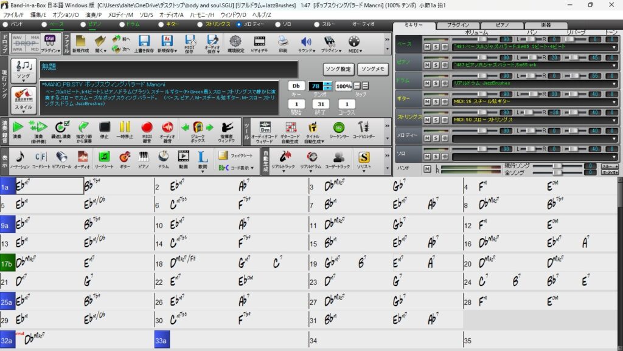
Task: Click the Loop play (繰返し演奏) icon
Action: pos(61,131)
